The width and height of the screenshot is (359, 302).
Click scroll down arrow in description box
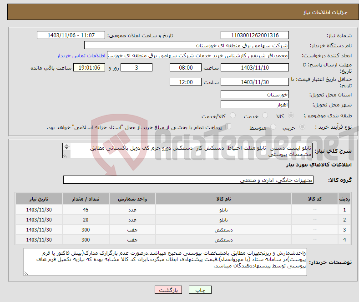click(66, 148)
